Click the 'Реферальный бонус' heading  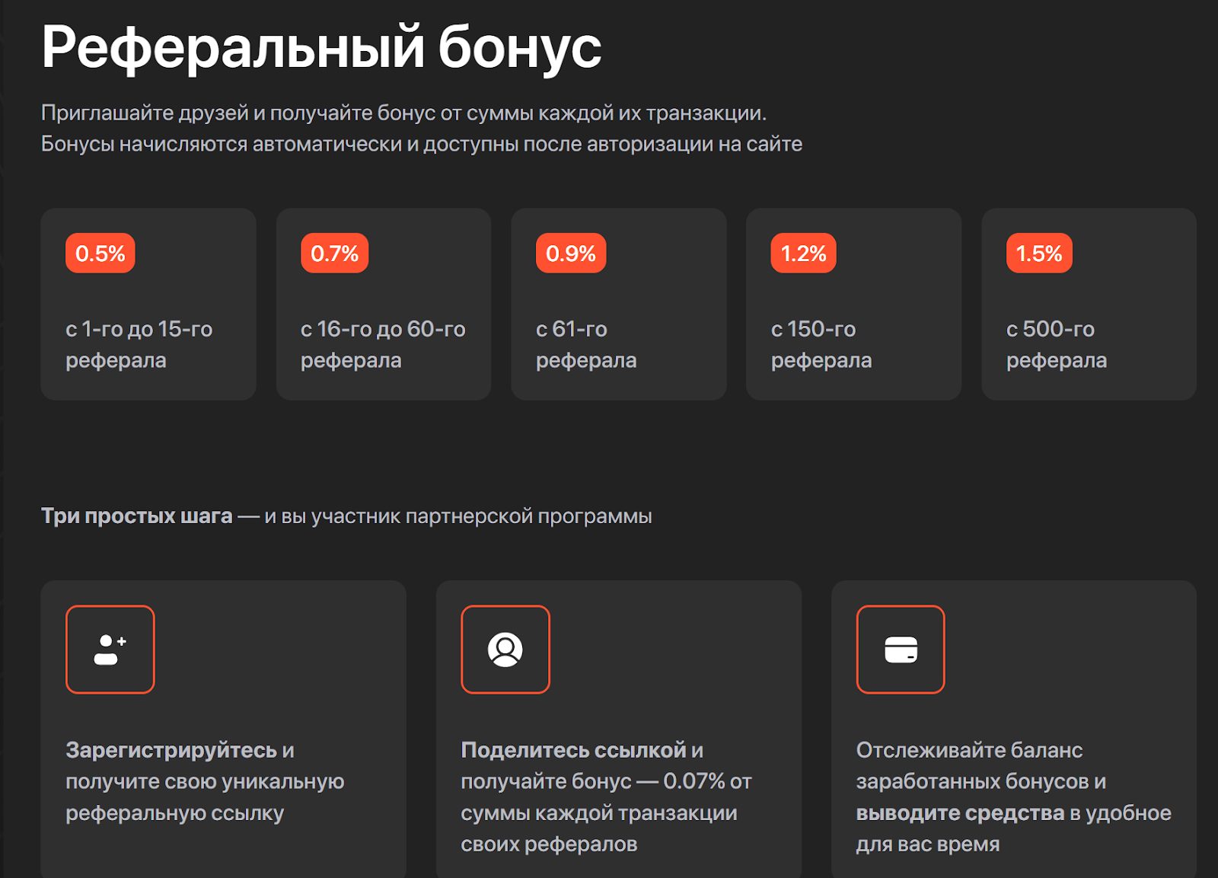[321, 47]
